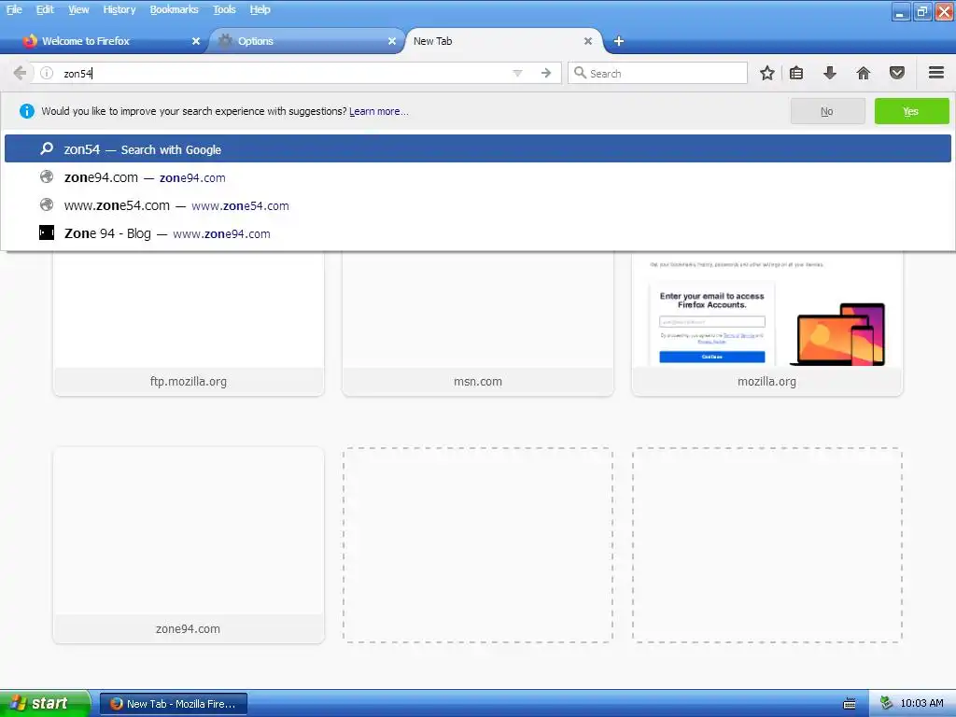This screenshot has height=717, width=956.
Task: Open the Downloads arrow icon
Action: (x=830, y=73)
